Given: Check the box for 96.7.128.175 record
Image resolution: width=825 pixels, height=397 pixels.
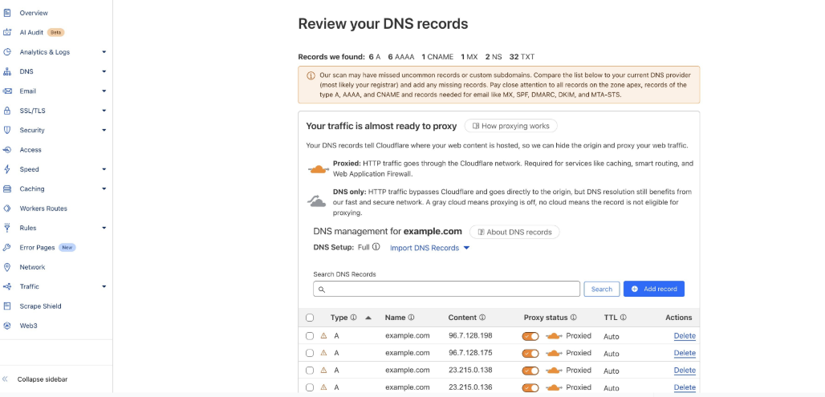Looking at the screenshot, I should pos(310,353).
